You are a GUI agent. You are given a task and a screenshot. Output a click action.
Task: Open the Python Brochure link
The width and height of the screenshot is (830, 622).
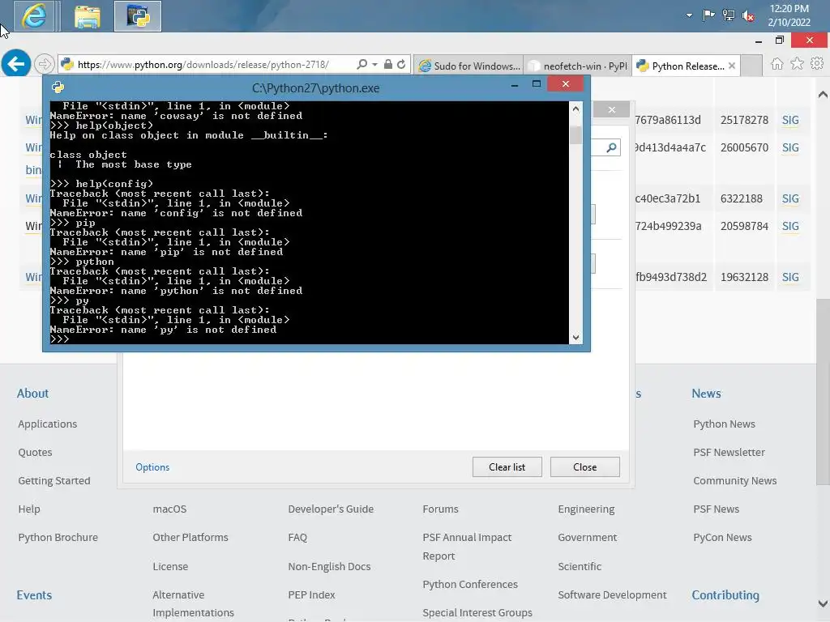point(58,538)
